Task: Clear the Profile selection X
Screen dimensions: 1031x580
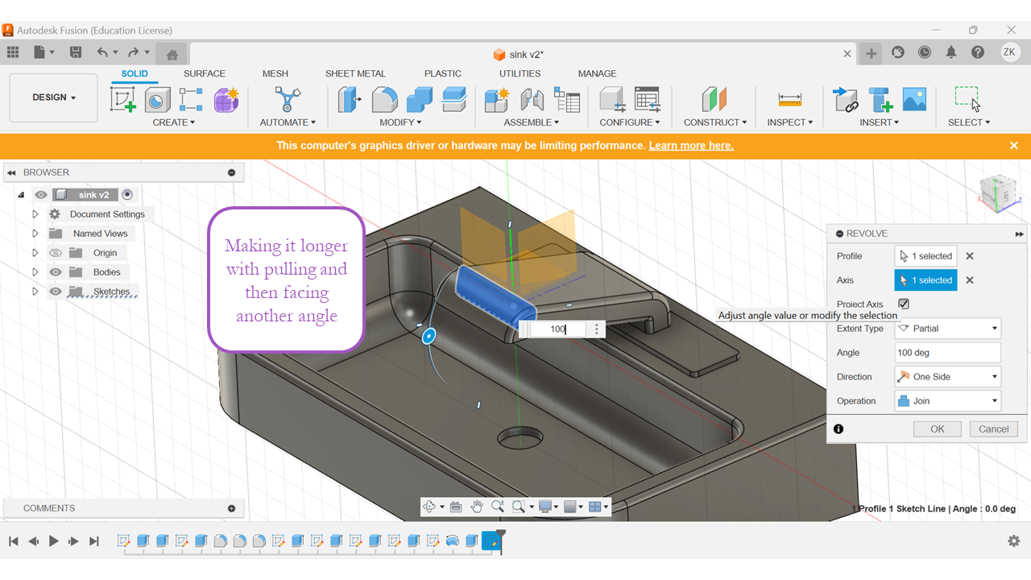Action: [x=970, y=256]
